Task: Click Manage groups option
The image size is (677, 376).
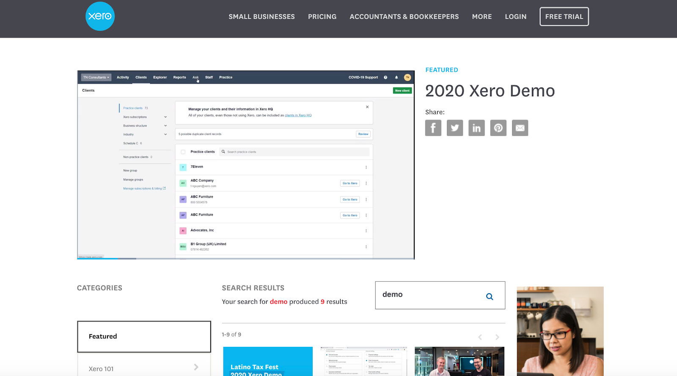Action: tap(133, 180)
